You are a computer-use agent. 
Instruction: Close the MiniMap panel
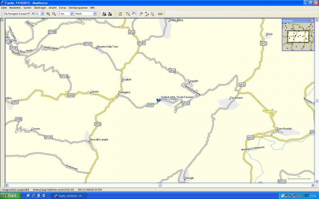[312, 20]
